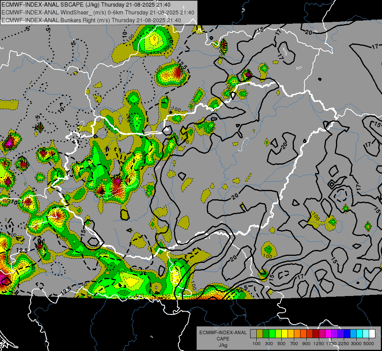Select the pure blue legend swatch
Image resolution: width=382 pixels, height=351 pixels.
coord(347,333)
